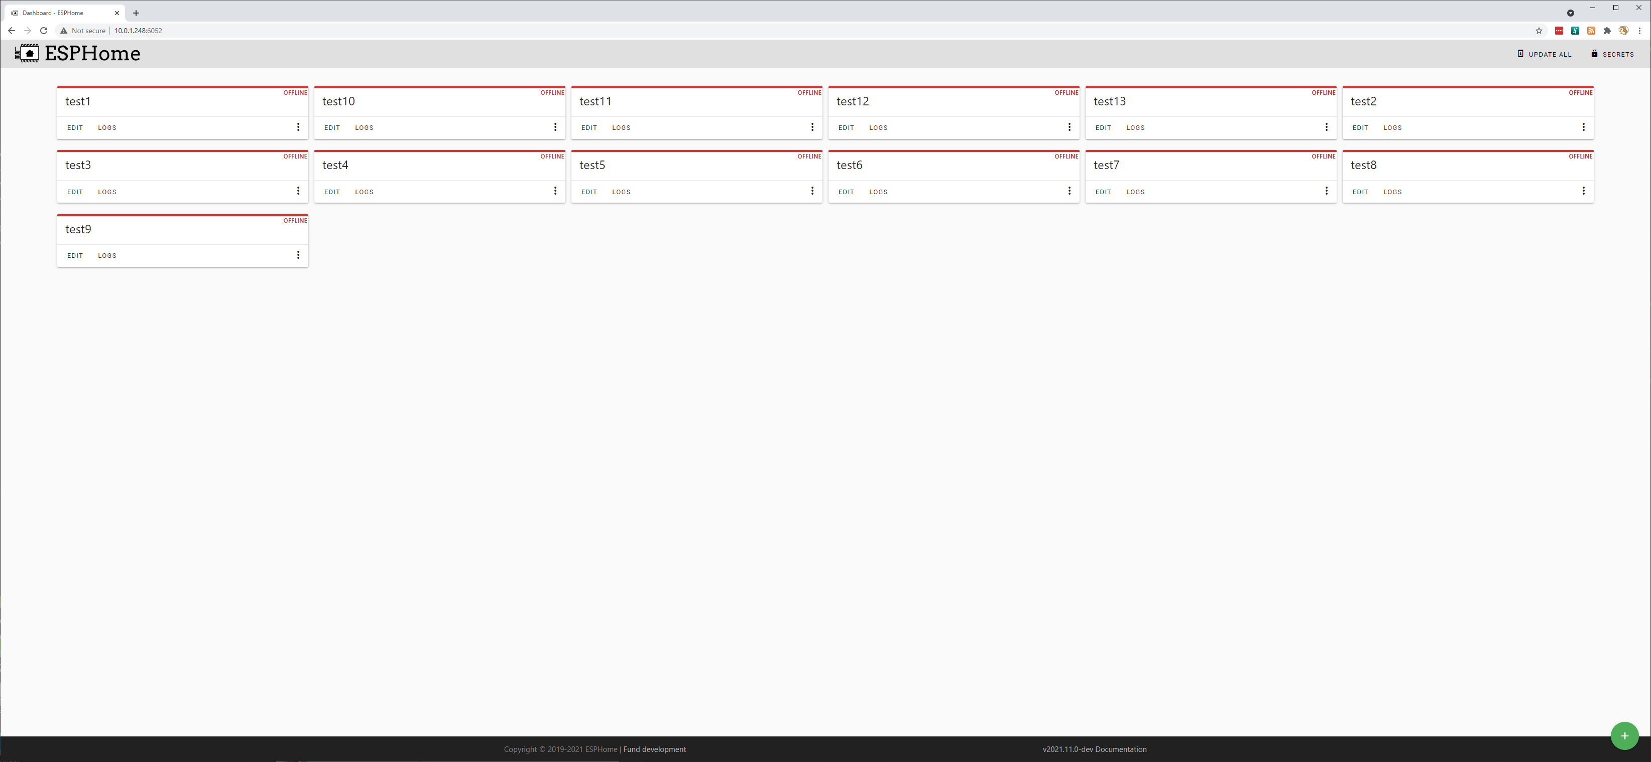
Task: Open Chrome's three-dot browser menu
Action: click(1639, 31)
